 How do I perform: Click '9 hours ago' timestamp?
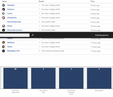[95, 22]
